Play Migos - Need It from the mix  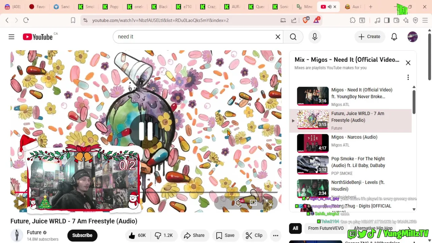tap(350, 97)
